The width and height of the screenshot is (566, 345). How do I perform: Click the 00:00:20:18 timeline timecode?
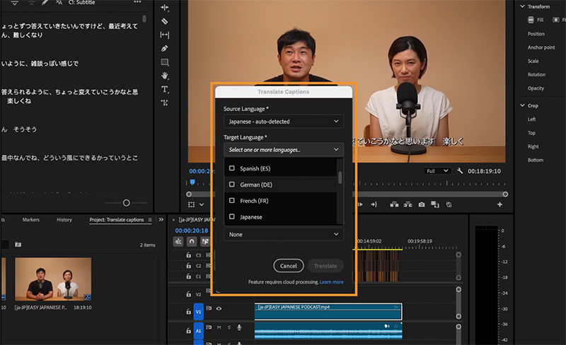(191, 230)
